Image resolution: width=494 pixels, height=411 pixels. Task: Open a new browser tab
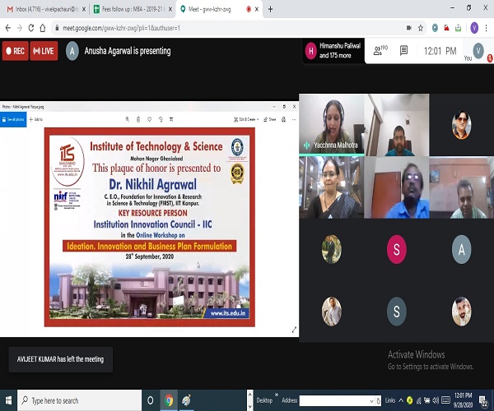pyautogui.click(x=270, y=9)
